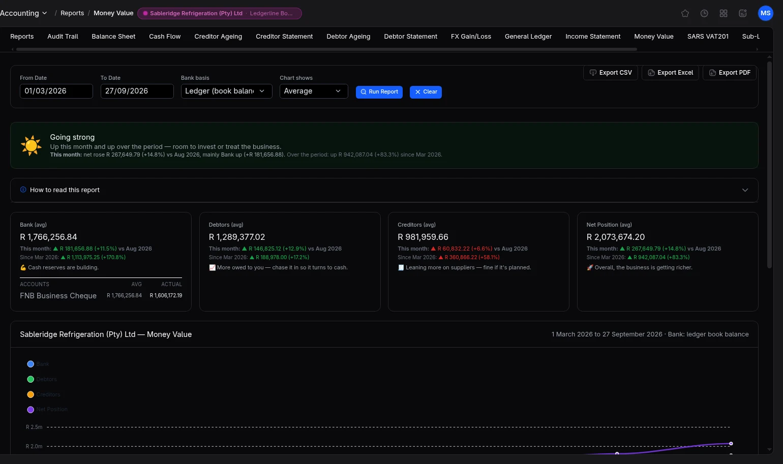Click the FNB Business Cheque account row
This screenshot has width=783, height=464.
click(101, 296)
